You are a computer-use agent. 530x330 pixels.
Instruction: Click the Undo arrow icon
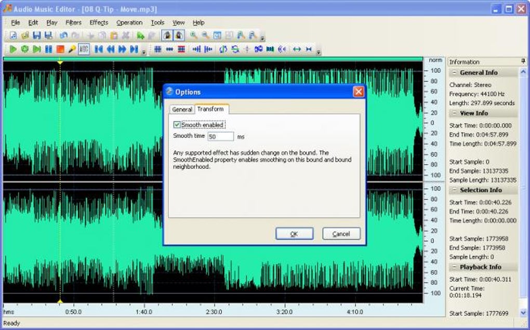point(63,35)
